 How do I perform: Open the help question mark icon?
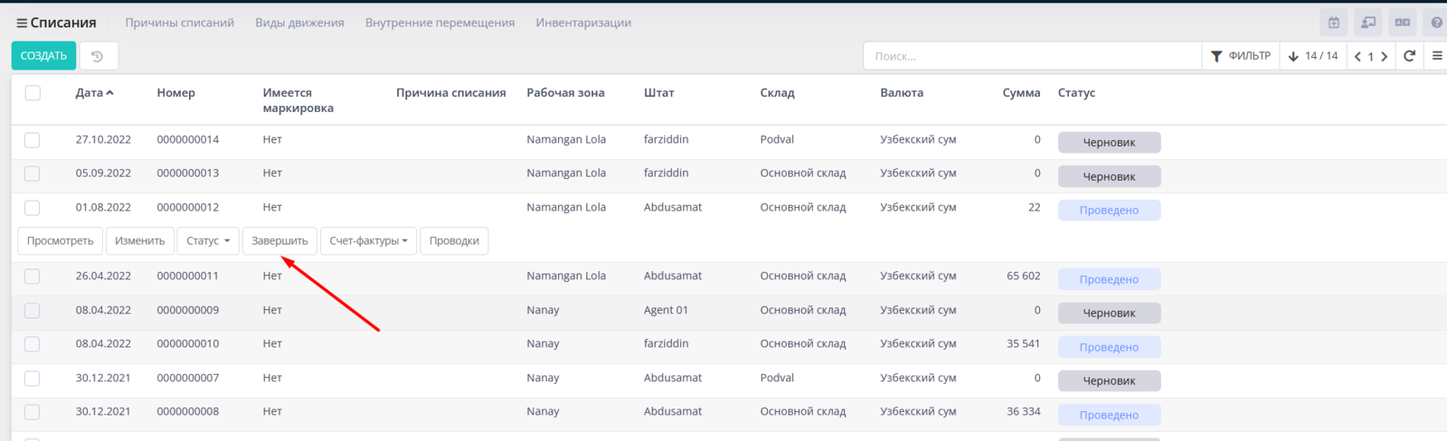(1435, 23)
